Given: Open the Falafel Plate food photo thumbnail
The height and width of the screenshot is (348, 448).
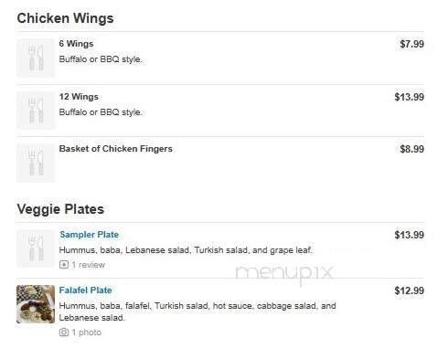Looking at the screenshot, I should (x=36, y=304).
